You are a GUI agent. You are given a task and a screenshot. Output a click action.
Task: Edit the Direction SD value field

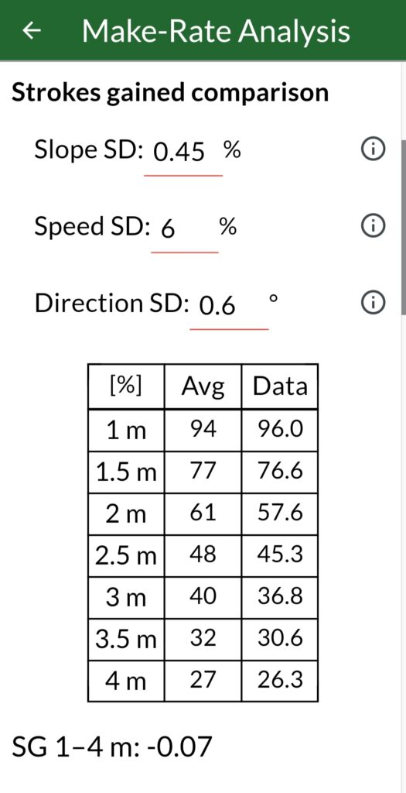click(229, 305)
